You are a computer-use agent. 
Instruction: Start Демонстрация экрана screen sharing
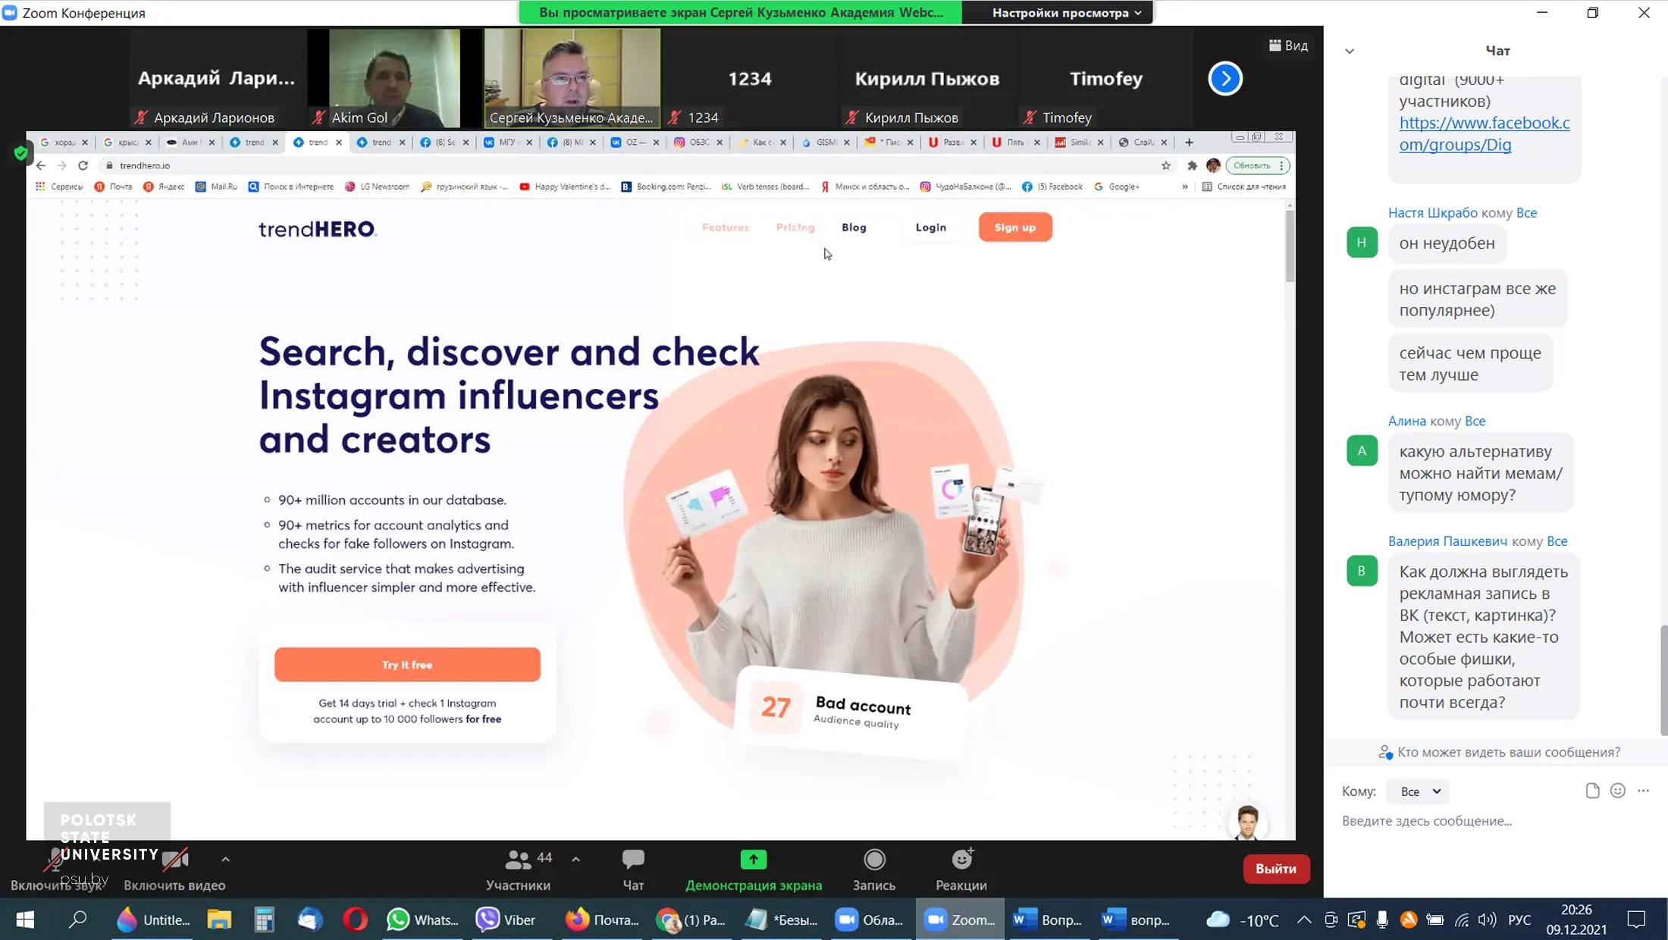(x=754, y=869)
